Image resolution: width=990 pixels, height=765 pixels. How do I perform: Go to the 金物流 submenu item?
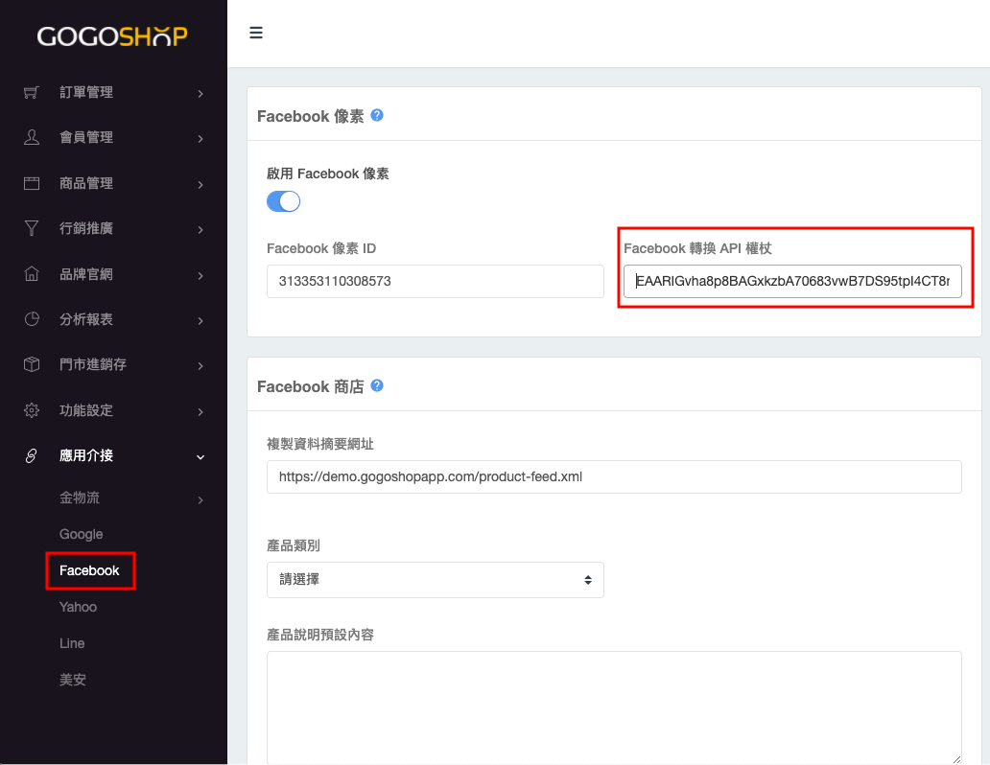(x=80, y=498)
